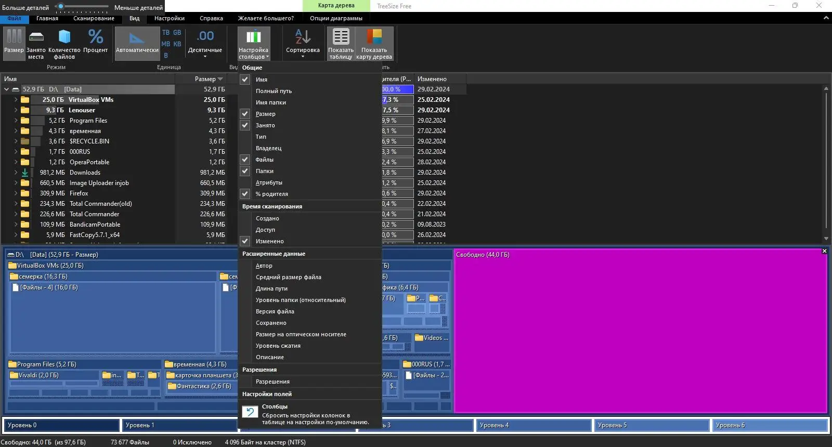This screenshot has height=447, width=832.
Task: Click the Размер column header
Action: 201,79
